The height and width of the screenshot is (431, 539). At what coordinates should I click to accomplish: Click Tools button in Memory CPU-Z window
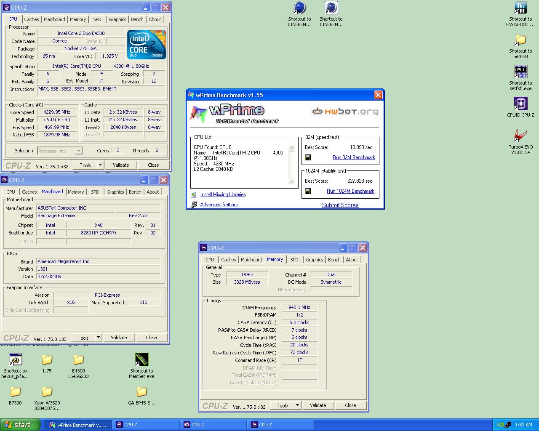tap(282, 405)
